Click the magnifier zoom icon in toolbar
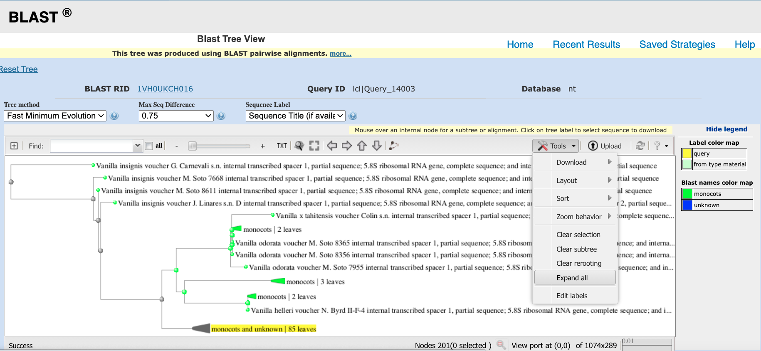The height and width of the screenshot is (351, 761). [299, 146]
